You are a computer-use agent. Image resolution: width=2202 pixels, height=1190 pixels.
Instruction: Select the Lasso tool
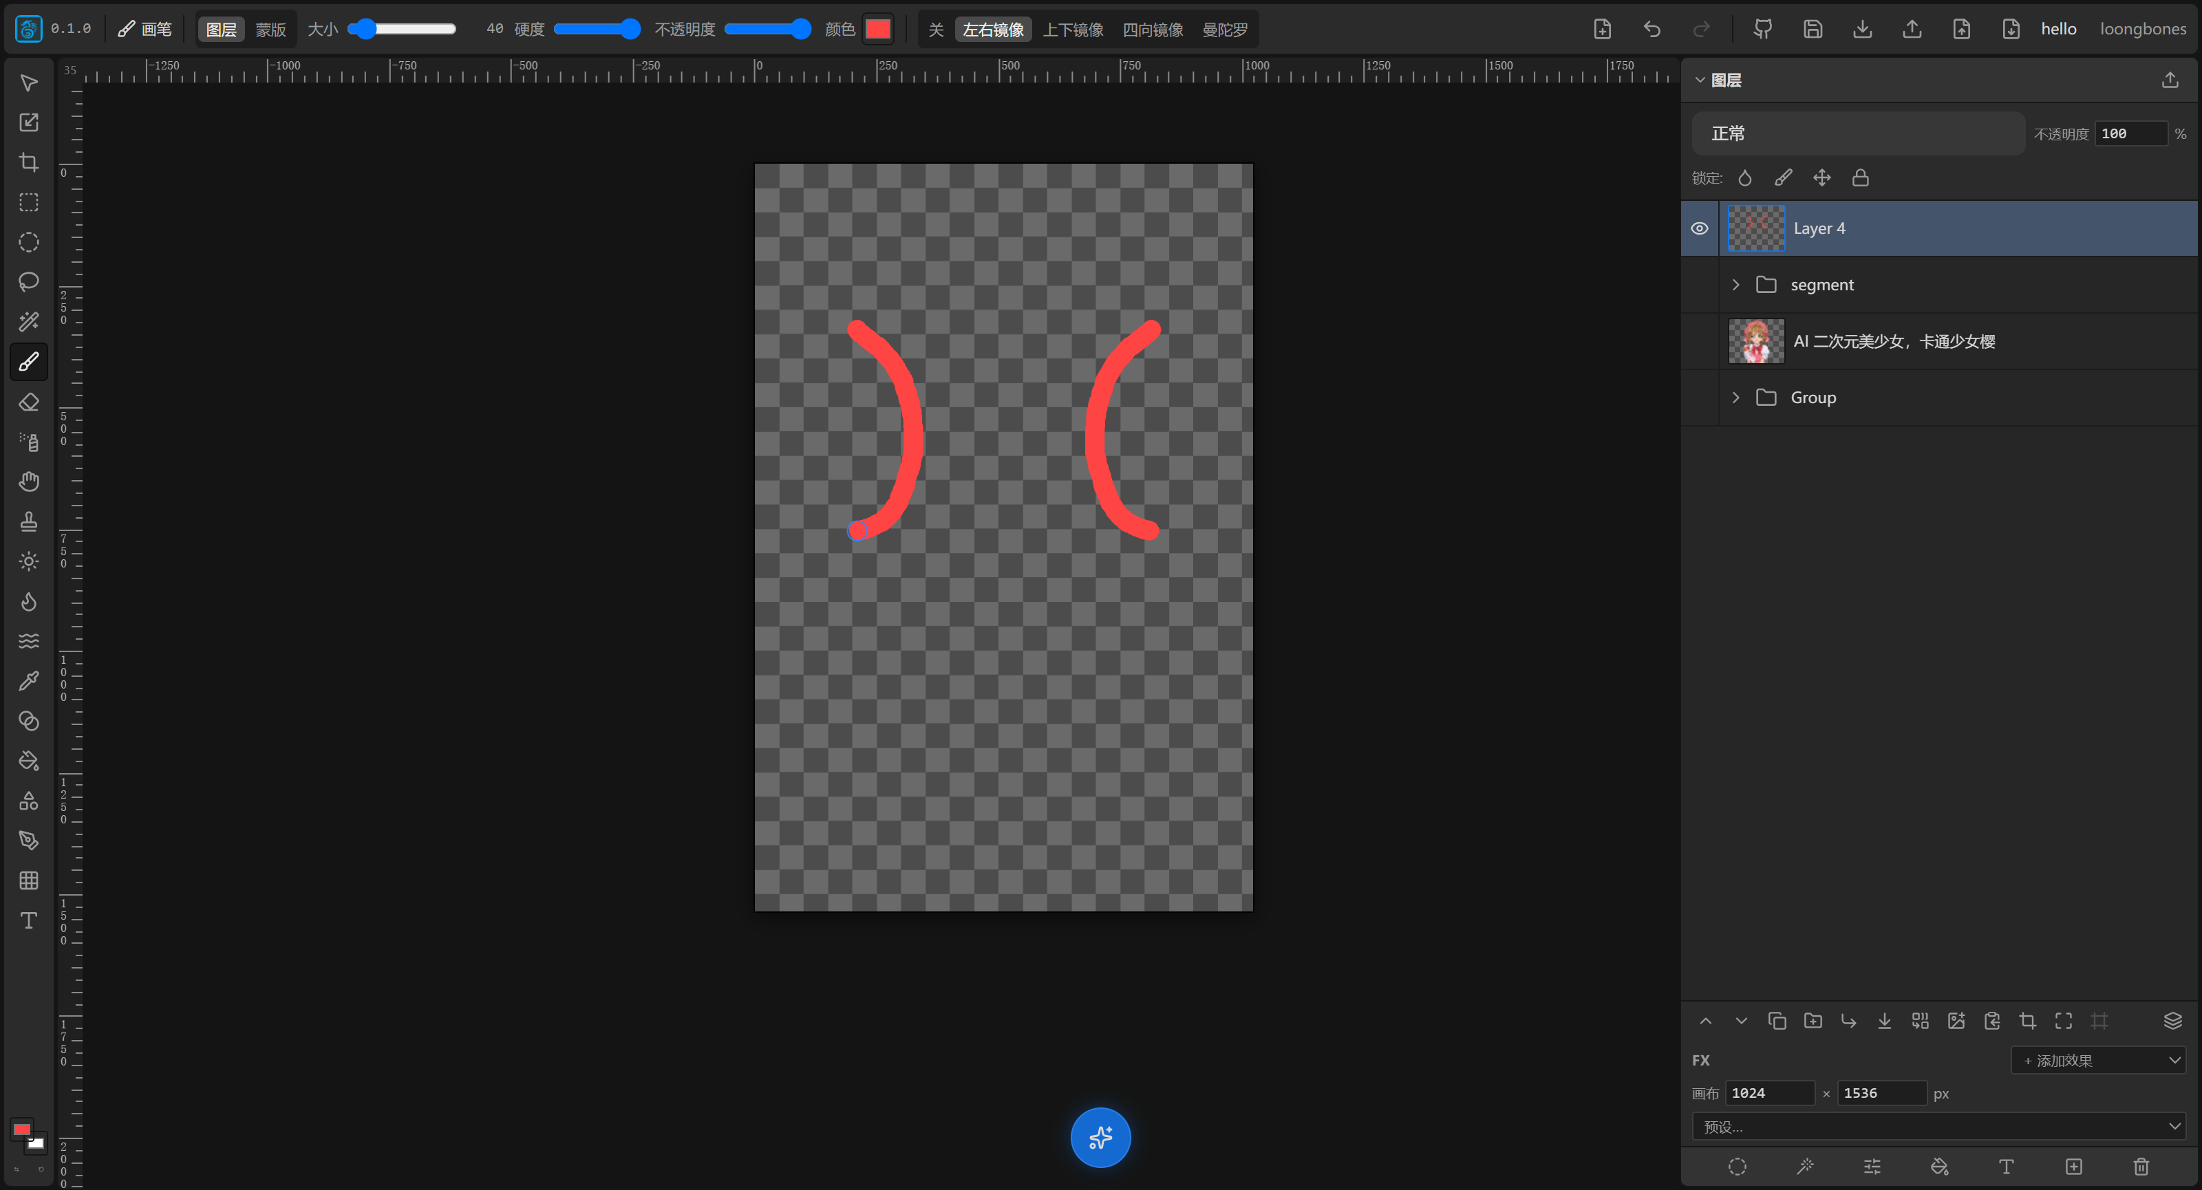pyautogui.click(x=28, y=282)
